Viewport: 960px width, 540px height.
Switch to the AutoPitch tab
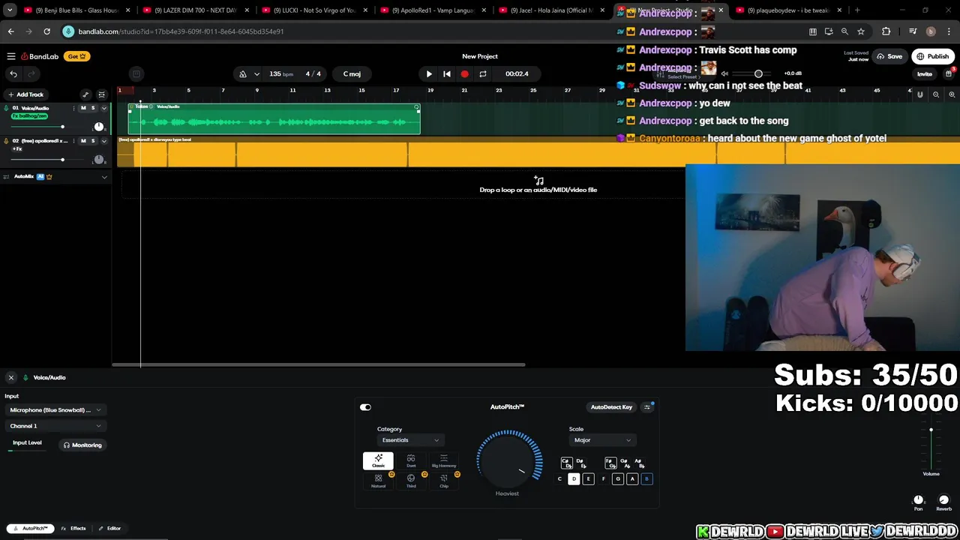coord(31,528)
